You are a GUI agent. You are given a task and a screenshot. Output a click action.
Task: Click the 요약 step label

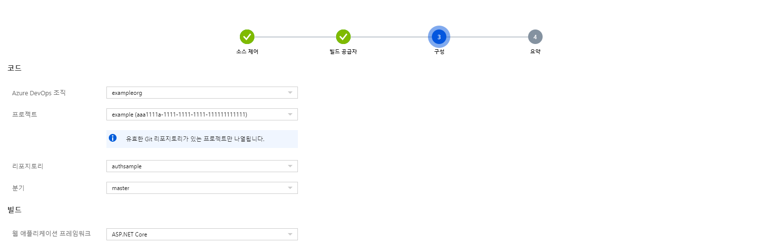coord(535,52)
